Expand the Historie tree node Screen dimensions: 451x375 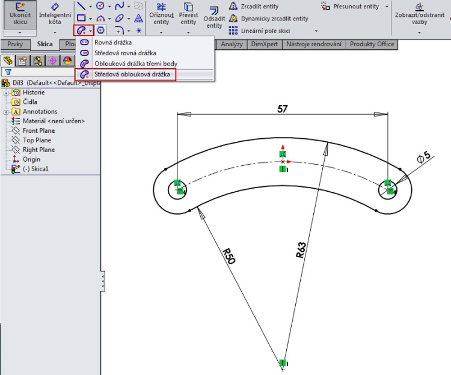click(x=6, y=93)
